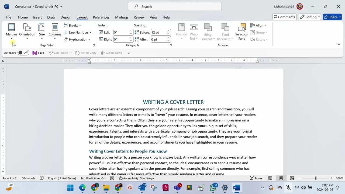The height and width of the screenshot is (194, 345).
Task: Switch to the Design tab
Action: pyautogui.click(x=66, y=17)
